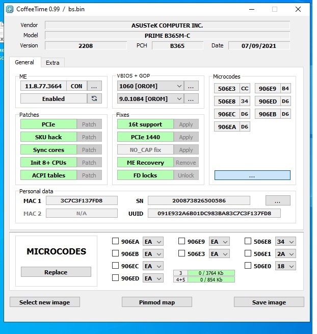This screenshot has height=334, width=317.
Task: Click microcode entry 906EC D6
Action: click(x=232, y=114)
